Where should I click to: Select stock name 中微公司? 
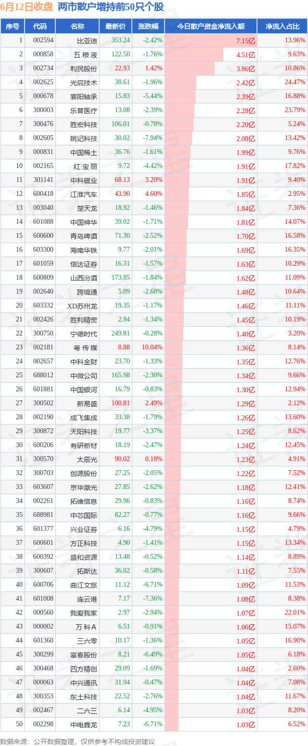pos(84,375)
